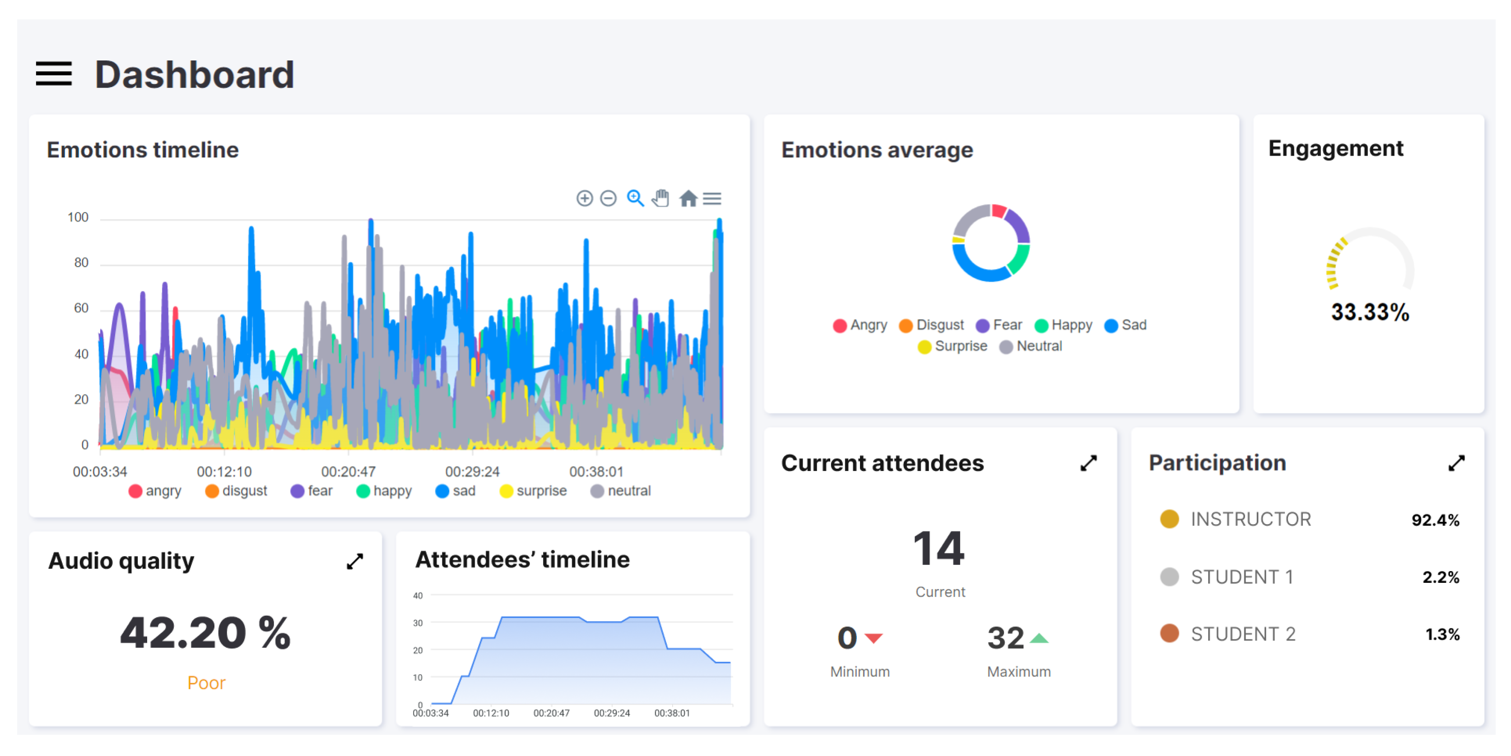Expand the Current attendees card
The height and width of the screenshot is (756, 1511).
(x=1088, y=464)
